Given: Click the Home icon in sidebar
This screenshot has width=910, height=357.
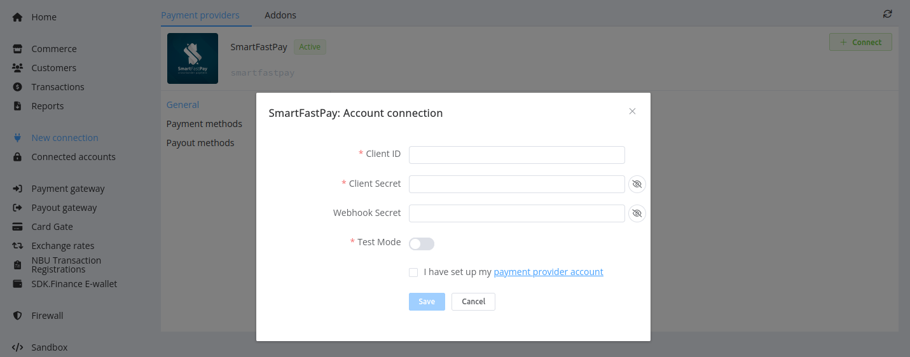Looking at the screenshot, I should click(x=18, y=17).
